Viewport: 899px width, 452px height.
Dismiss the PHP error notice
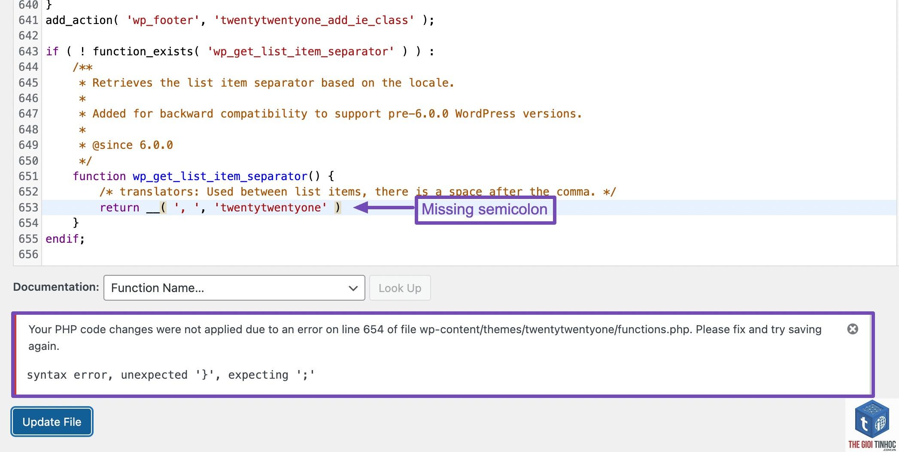(x=853, y=329)
